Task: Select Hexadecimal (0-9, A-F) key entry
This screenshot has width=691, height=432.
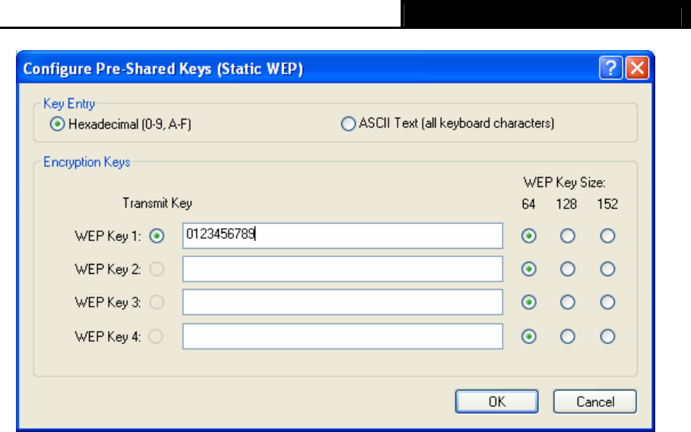Action: [57, 124]
